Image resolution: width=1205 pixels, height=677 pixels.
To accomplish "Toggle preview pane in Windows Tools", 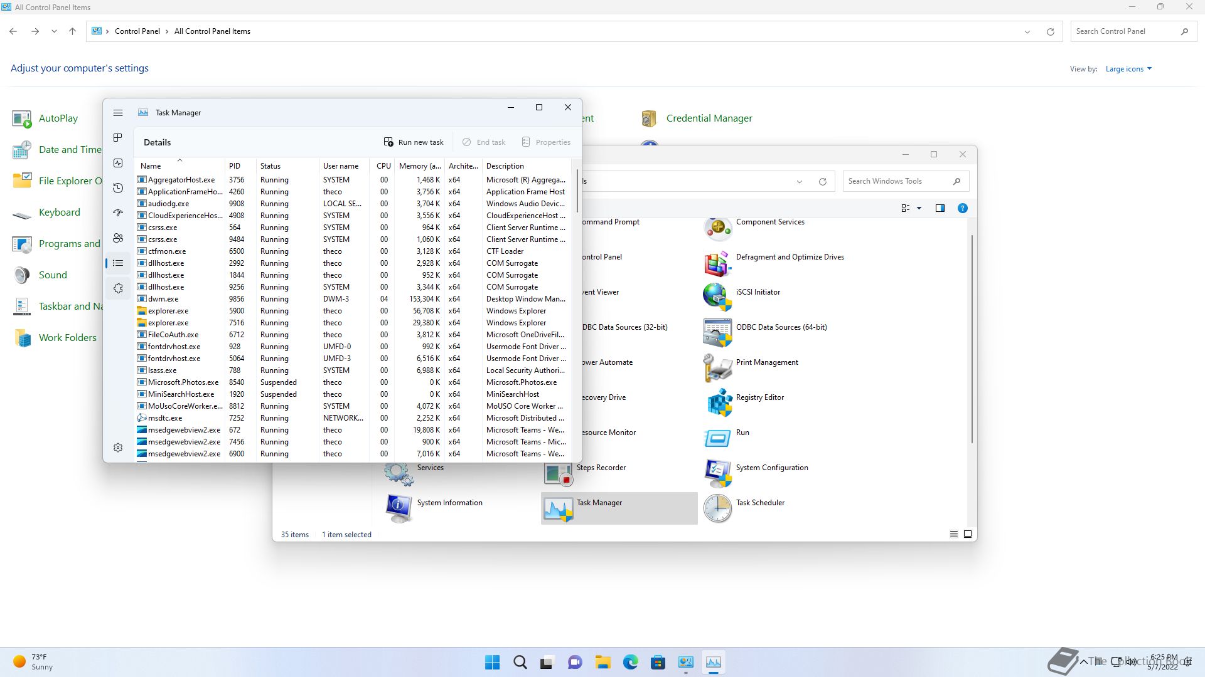I will (940, 208).
